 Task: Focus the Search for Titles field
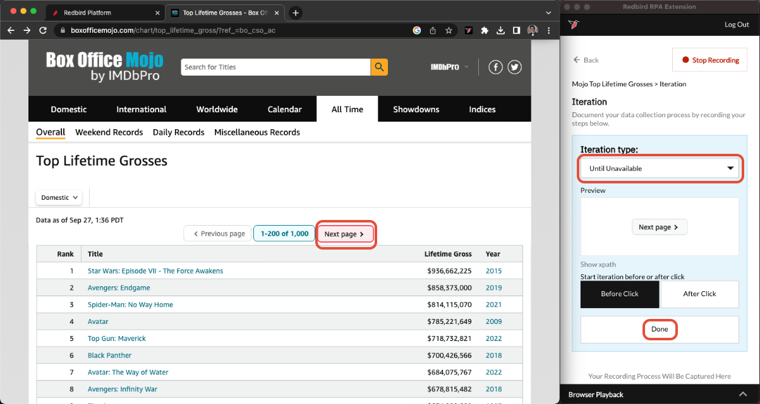click(275, 67)
